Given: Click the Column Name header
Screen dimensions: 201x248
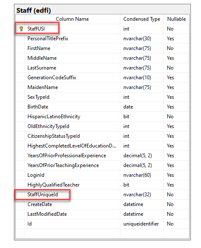Looking at the screenshot, I should click(x=72, y=19).
